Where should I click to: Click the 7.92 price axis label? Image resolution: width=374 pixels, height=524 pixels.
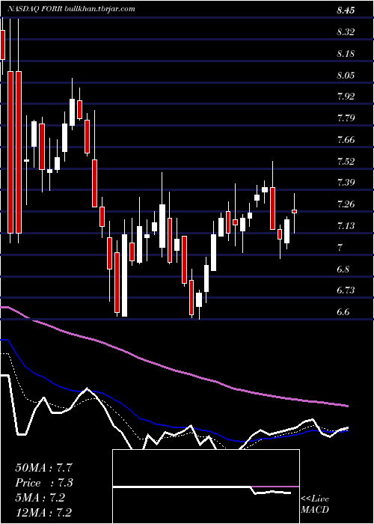tap(346, 97)
